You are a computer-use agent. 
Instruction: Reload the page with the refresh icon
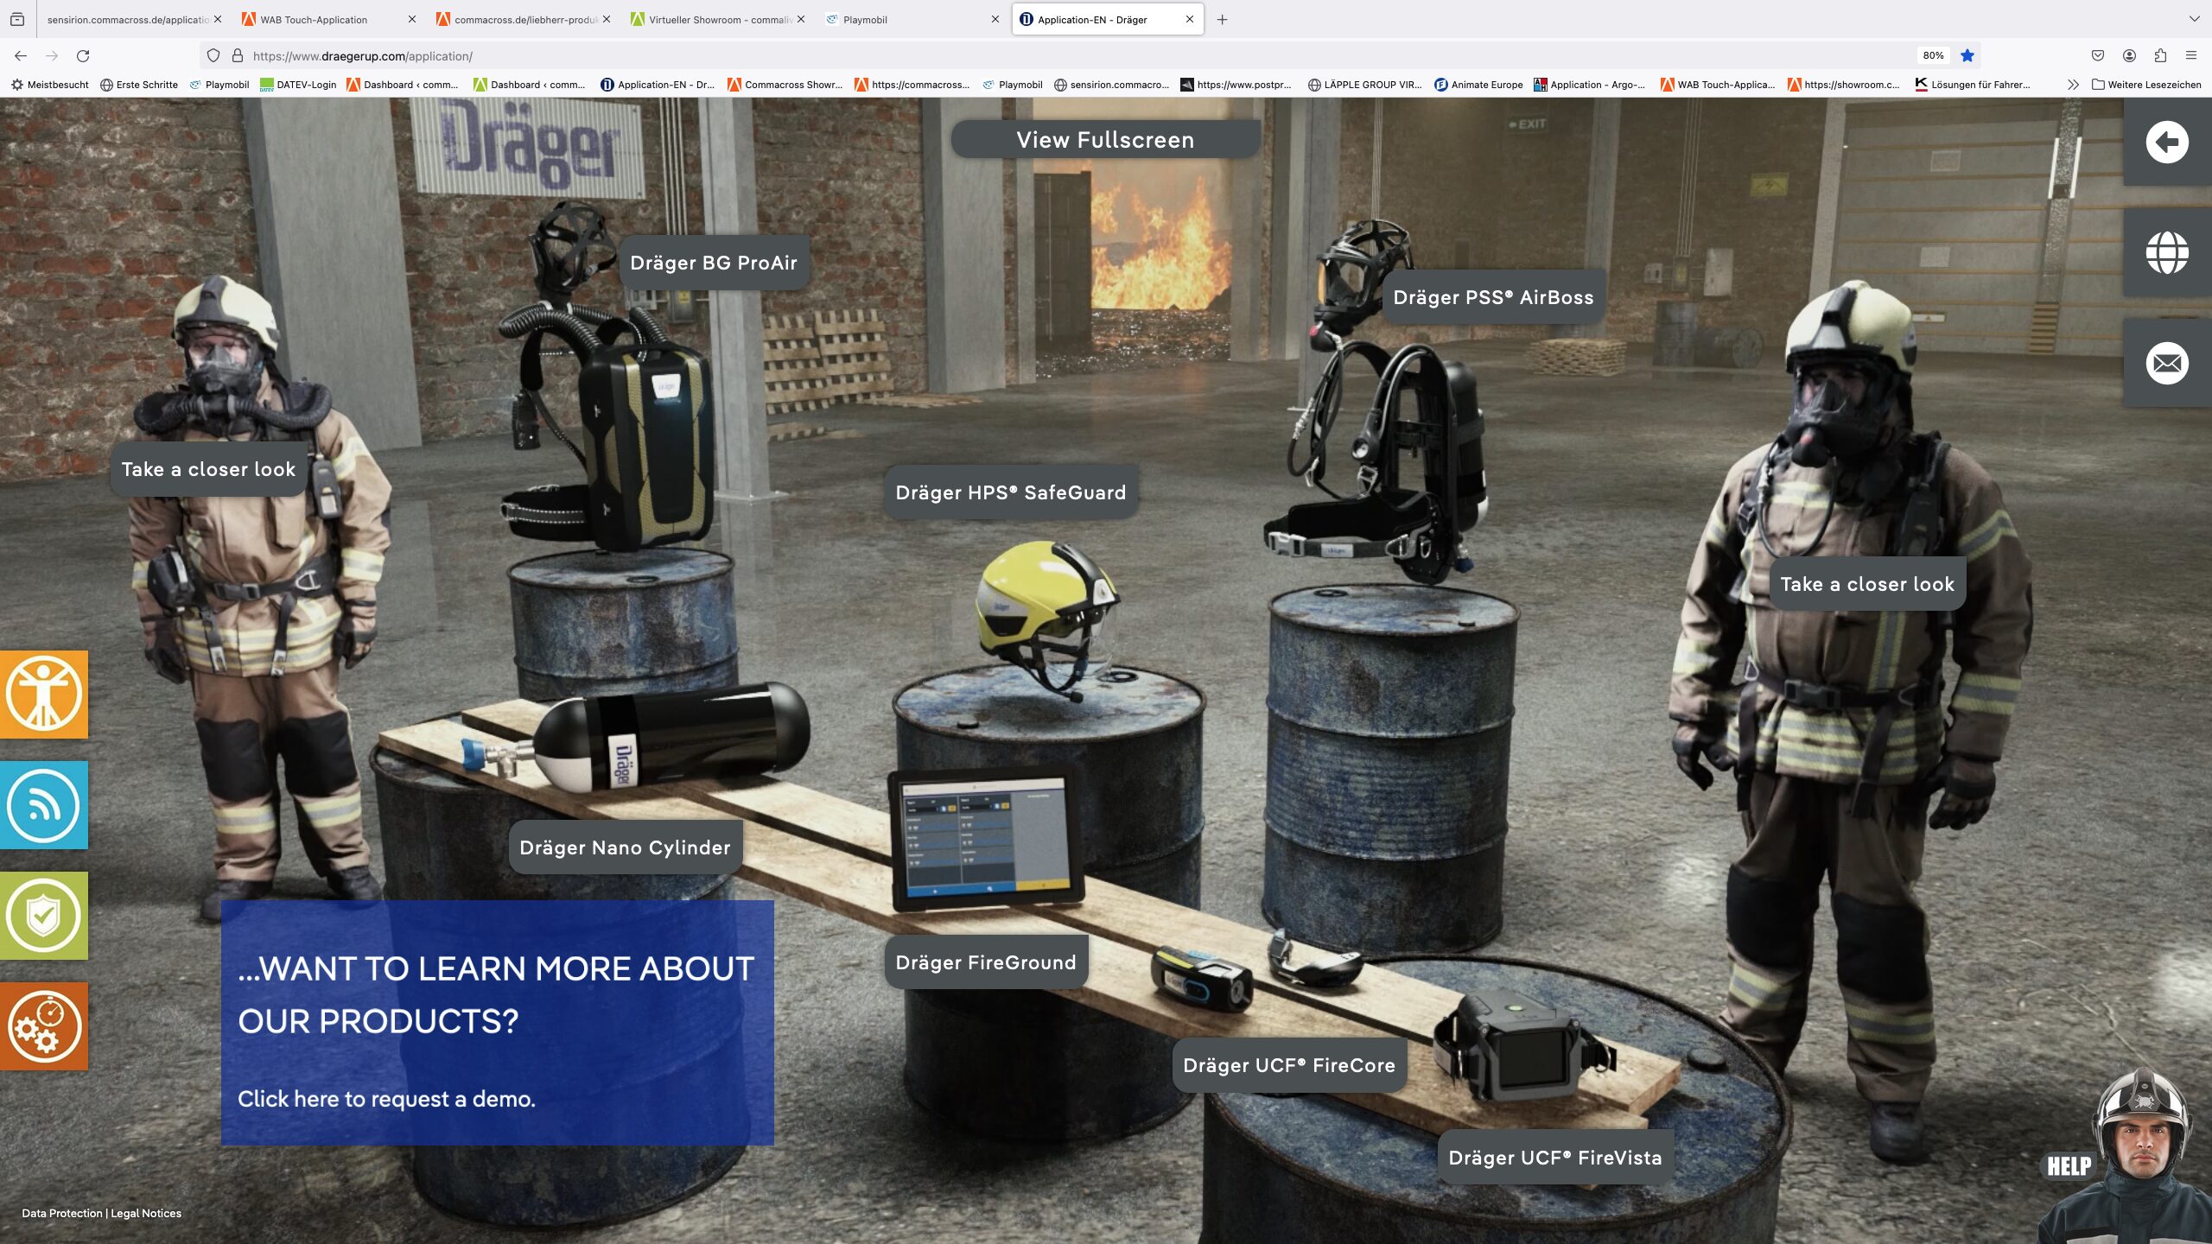coord(83,56)
